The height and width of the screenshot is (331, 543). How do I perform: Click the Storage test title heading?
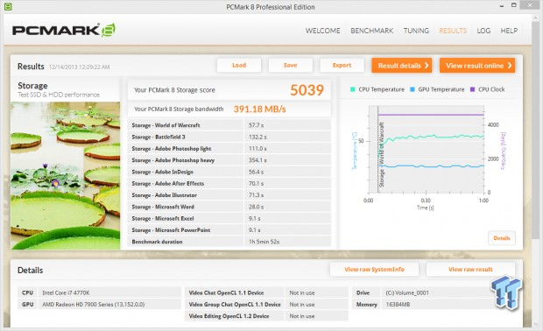pos(32,86)
